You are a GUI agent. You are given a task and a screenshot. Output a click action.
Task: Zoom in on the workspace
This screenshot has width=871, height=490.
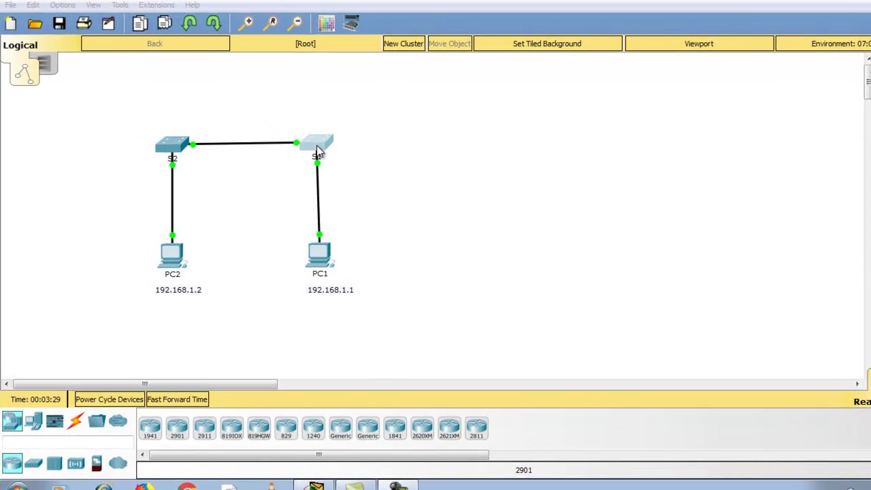point(246,24)
